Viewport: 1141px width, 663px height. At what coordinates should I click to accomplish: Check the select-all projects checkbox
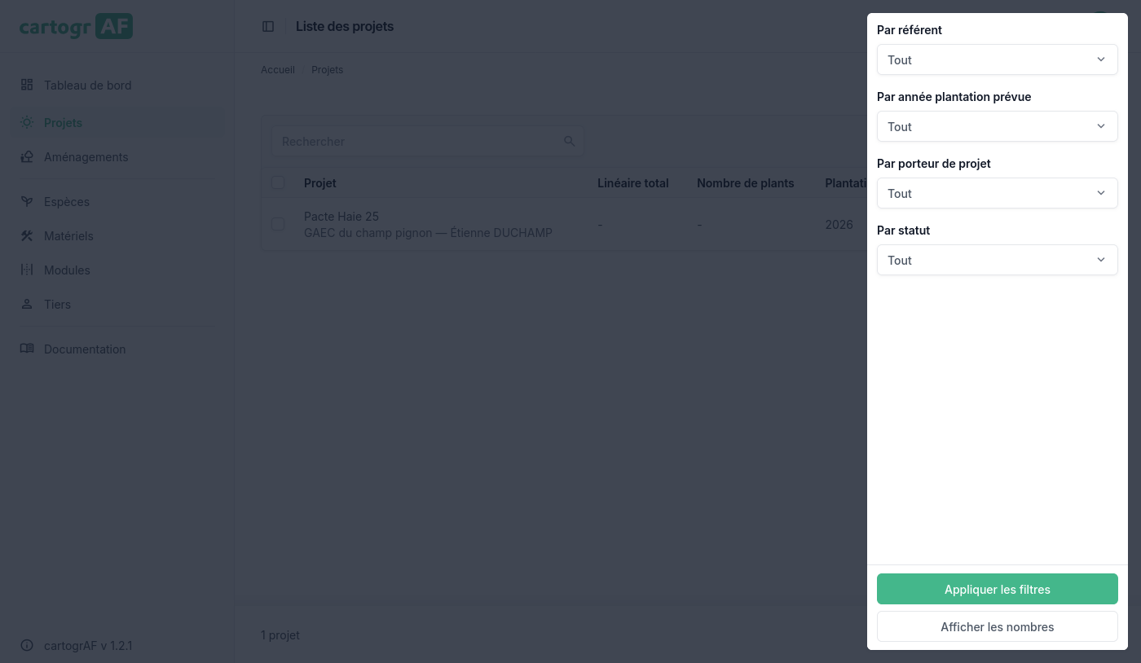coord(278,182)
